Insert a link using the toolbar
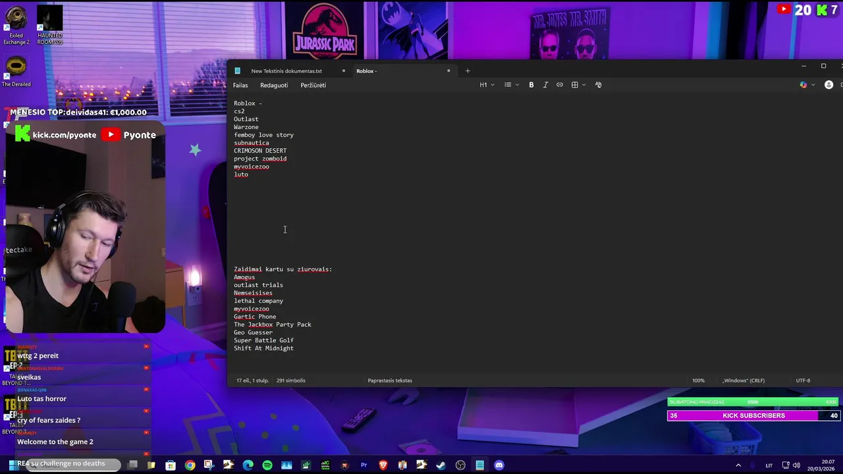 tap(560, 85)
